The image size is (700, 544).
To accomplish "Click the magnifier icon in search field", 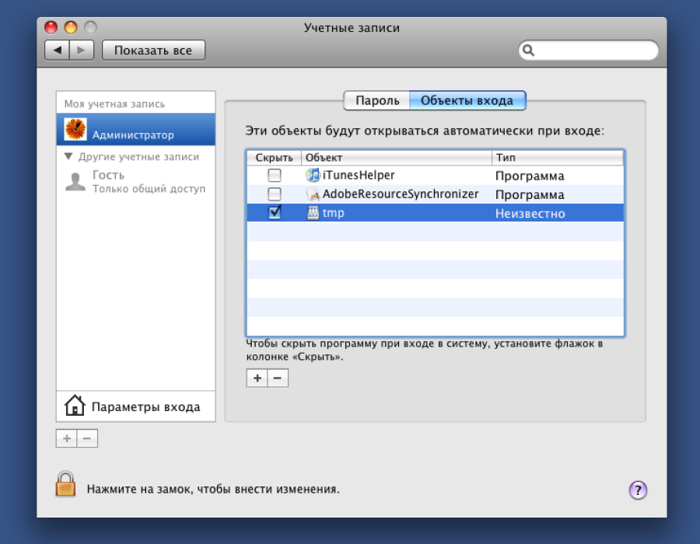I will (x=528, y=50).
